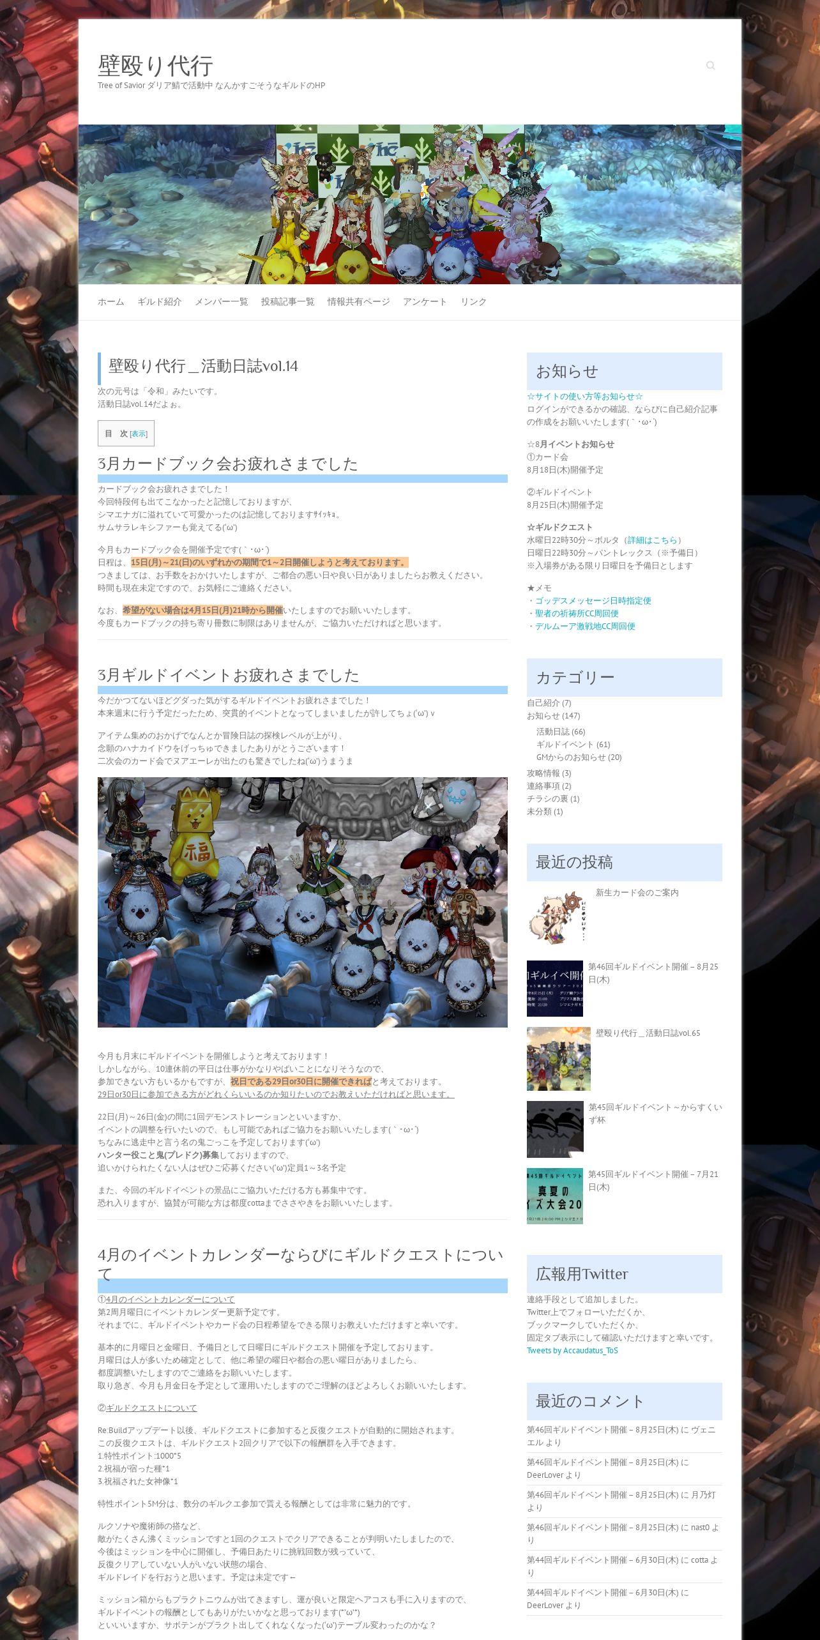Click underlined text ②ギルドクエストについて
This screenshot has height=1640, width=820.
pyautogui.click(x=148, y=1408)
